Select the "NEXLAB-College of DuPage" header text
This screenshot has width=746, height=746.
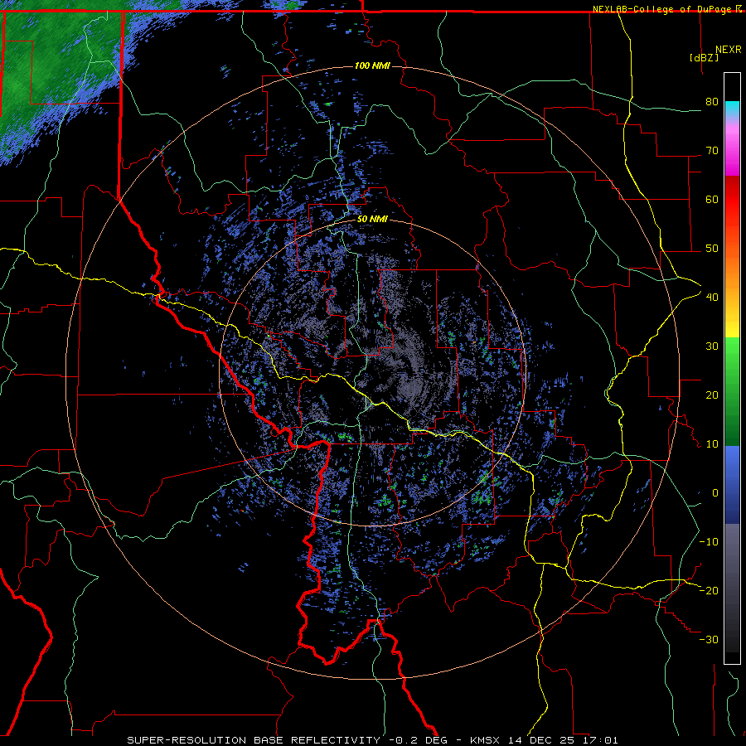pos(661,9)
